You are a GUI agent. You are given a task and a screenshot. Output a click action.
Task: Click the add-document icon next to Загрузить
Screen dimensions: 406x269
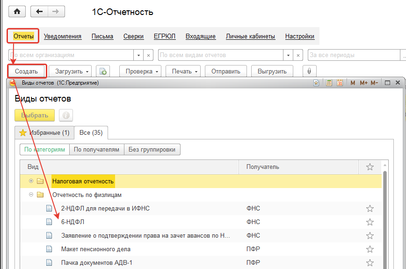coord(103,71)
